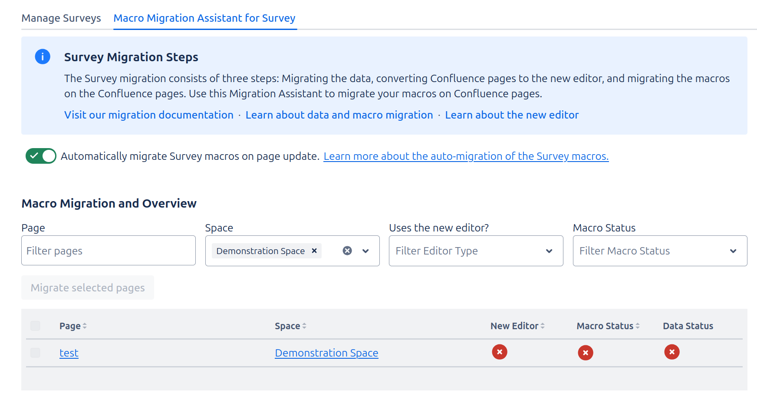
Task: Expand the Space dropdown chevron
Action: [x=365, y=251]
